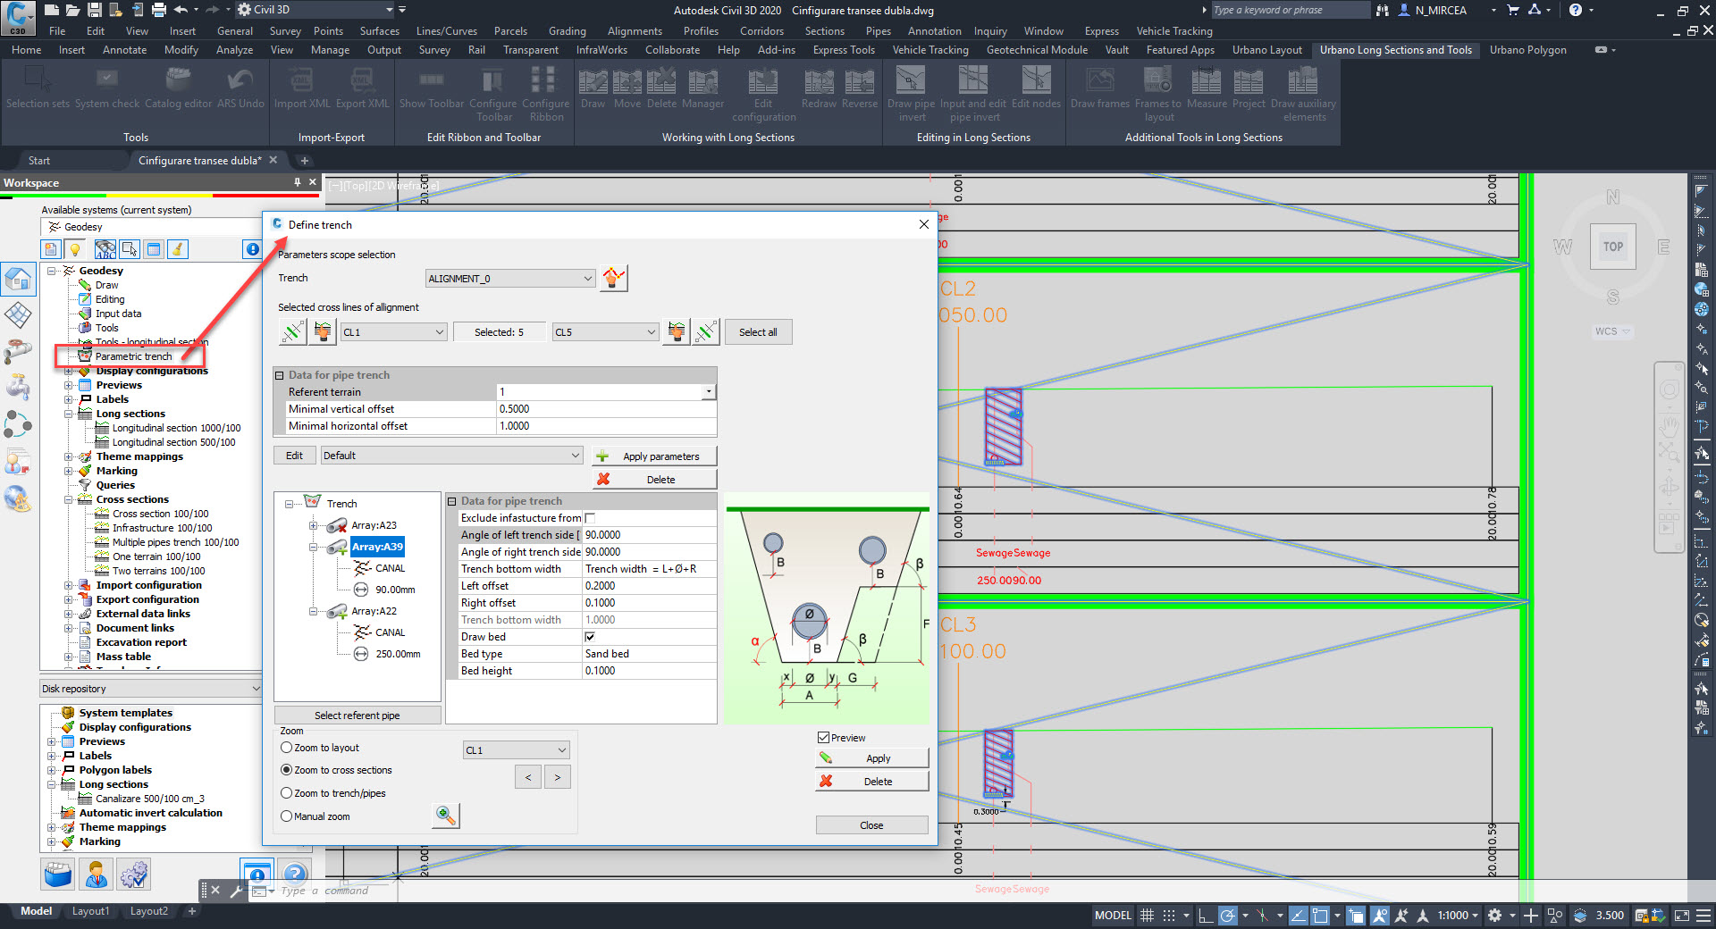Click the Edit parameters button
Image resolution: width=1716 pixels, height=929 pixels.
(294, 456)
